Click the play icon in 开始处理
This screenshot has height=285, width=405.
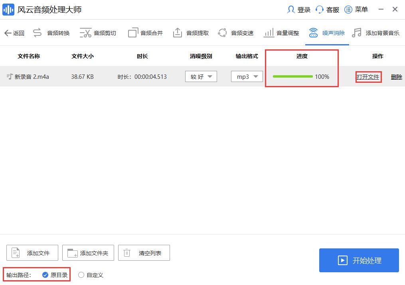point(342,260)
